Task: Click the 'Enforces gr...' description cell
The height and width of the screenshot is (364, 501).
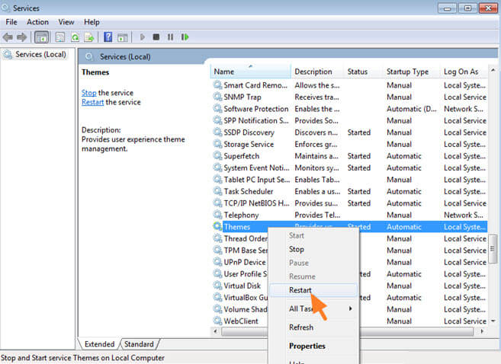Action: coord(316,144)
